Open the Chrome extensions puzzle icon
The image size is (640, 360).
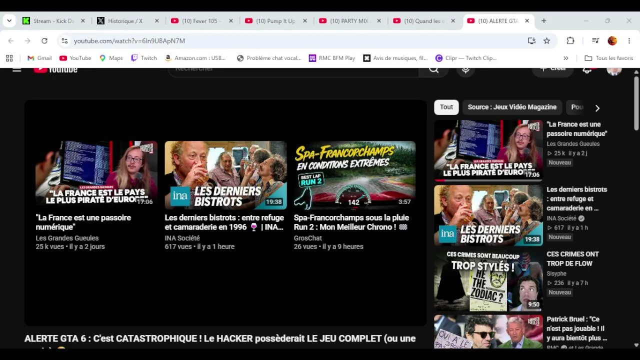coord(570,41)
